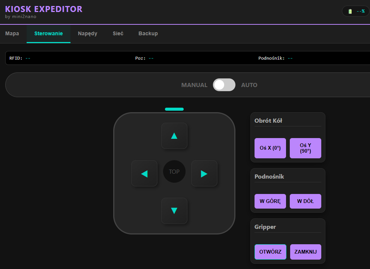
Task: Click the battery status icon
Action: 350,11
